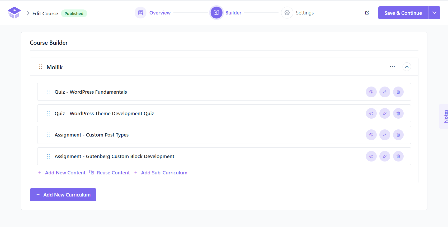Delete WordPress Theme Development Quiz trash icon

click(x=398, y=113)
